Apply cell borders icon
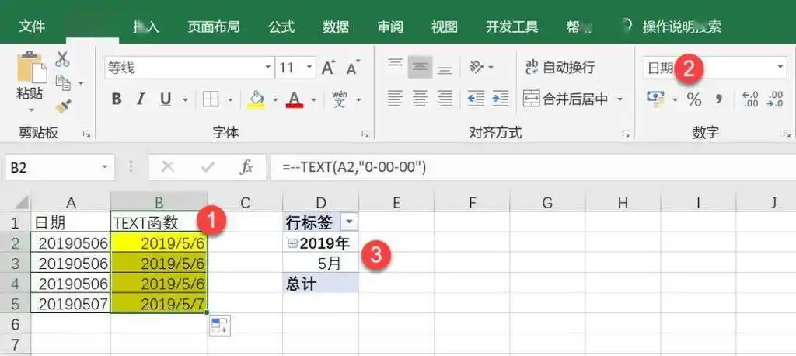This screenshot has width=796, height=356. 210,99
